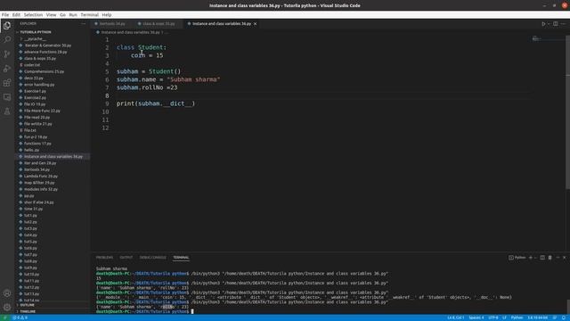Click the editor vertical scrollbar
The width and height of the screenshot is (570, 321).
567,111
